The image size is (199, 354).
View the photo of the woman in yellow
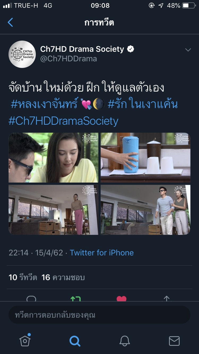coord(53,158)
